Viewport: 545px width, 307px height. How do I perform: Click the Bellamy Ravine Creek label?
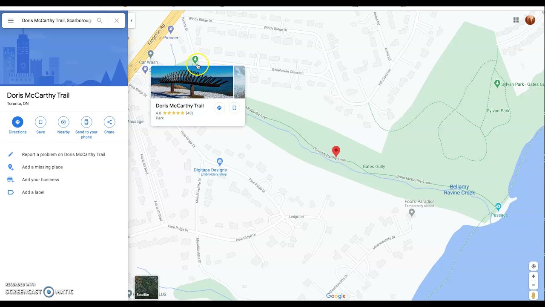coord(459,190)
